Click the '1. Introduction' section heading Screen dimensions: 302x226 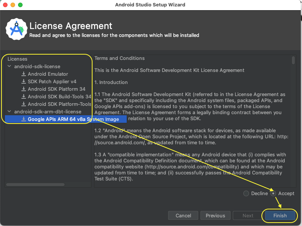tap(111, 82)
